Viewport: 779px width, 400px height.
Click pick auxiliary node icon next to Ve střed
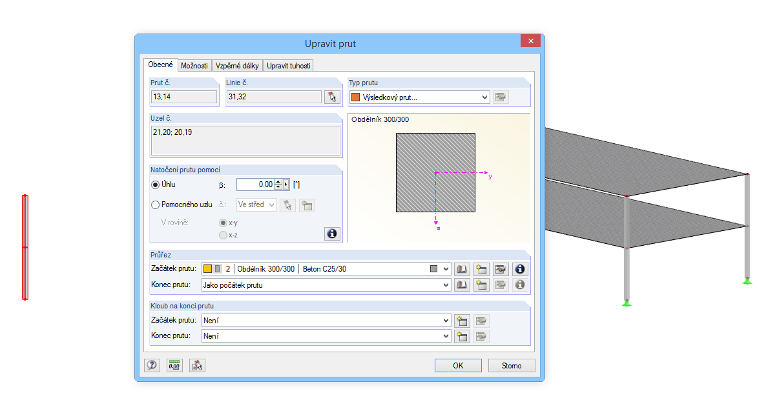287,205
